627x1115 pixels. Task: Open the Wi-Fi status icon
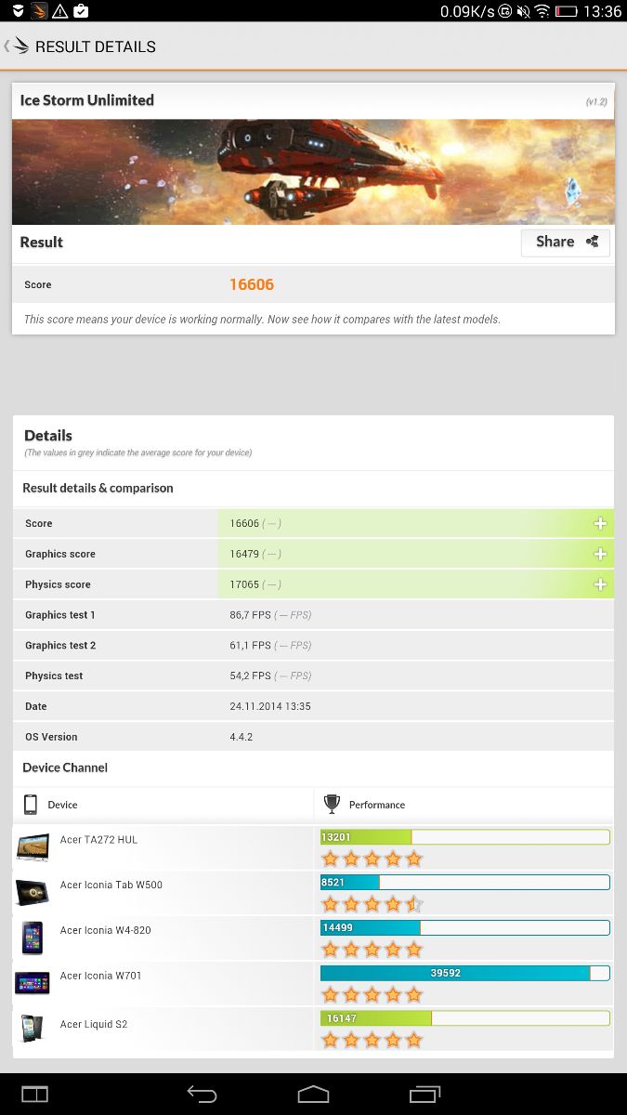pos(542,11)
